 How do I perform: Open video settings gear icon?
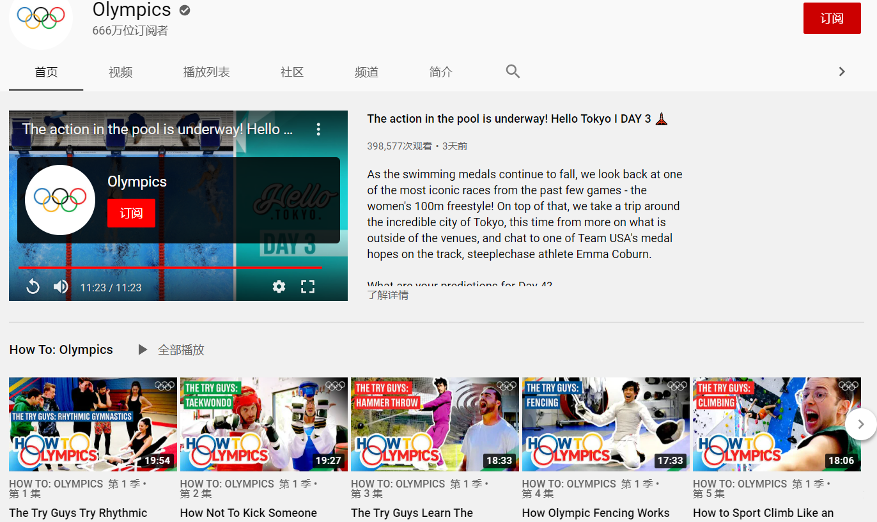point(279,287)
